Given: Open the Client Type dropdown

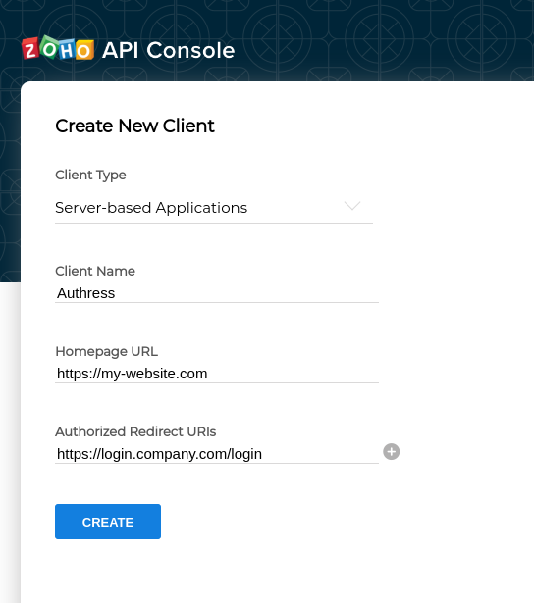Looking at the screenshot, I should (214, 208).
